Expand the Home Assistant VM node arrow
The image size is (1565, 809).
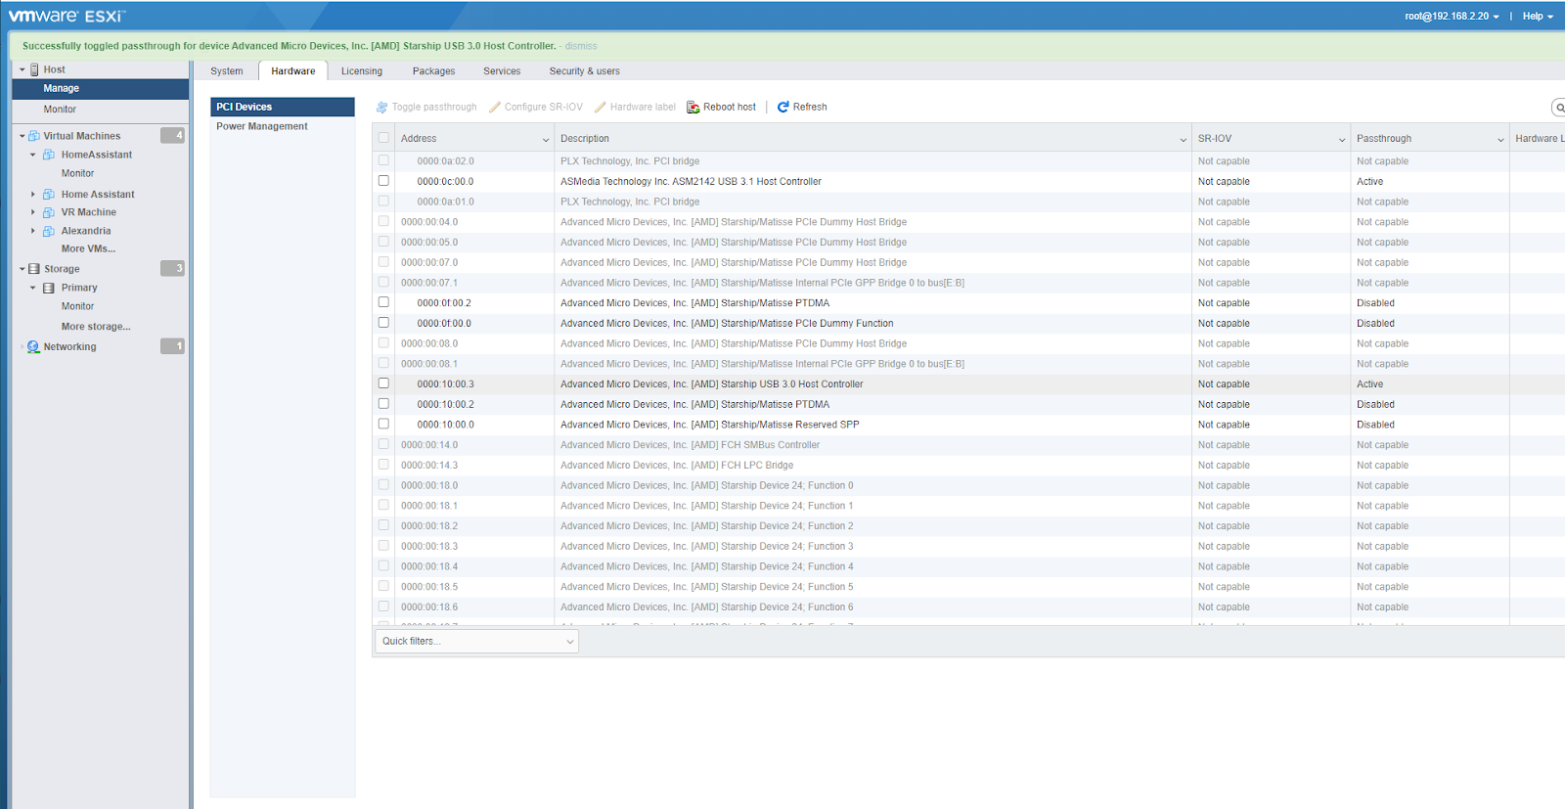click(32, 195)
